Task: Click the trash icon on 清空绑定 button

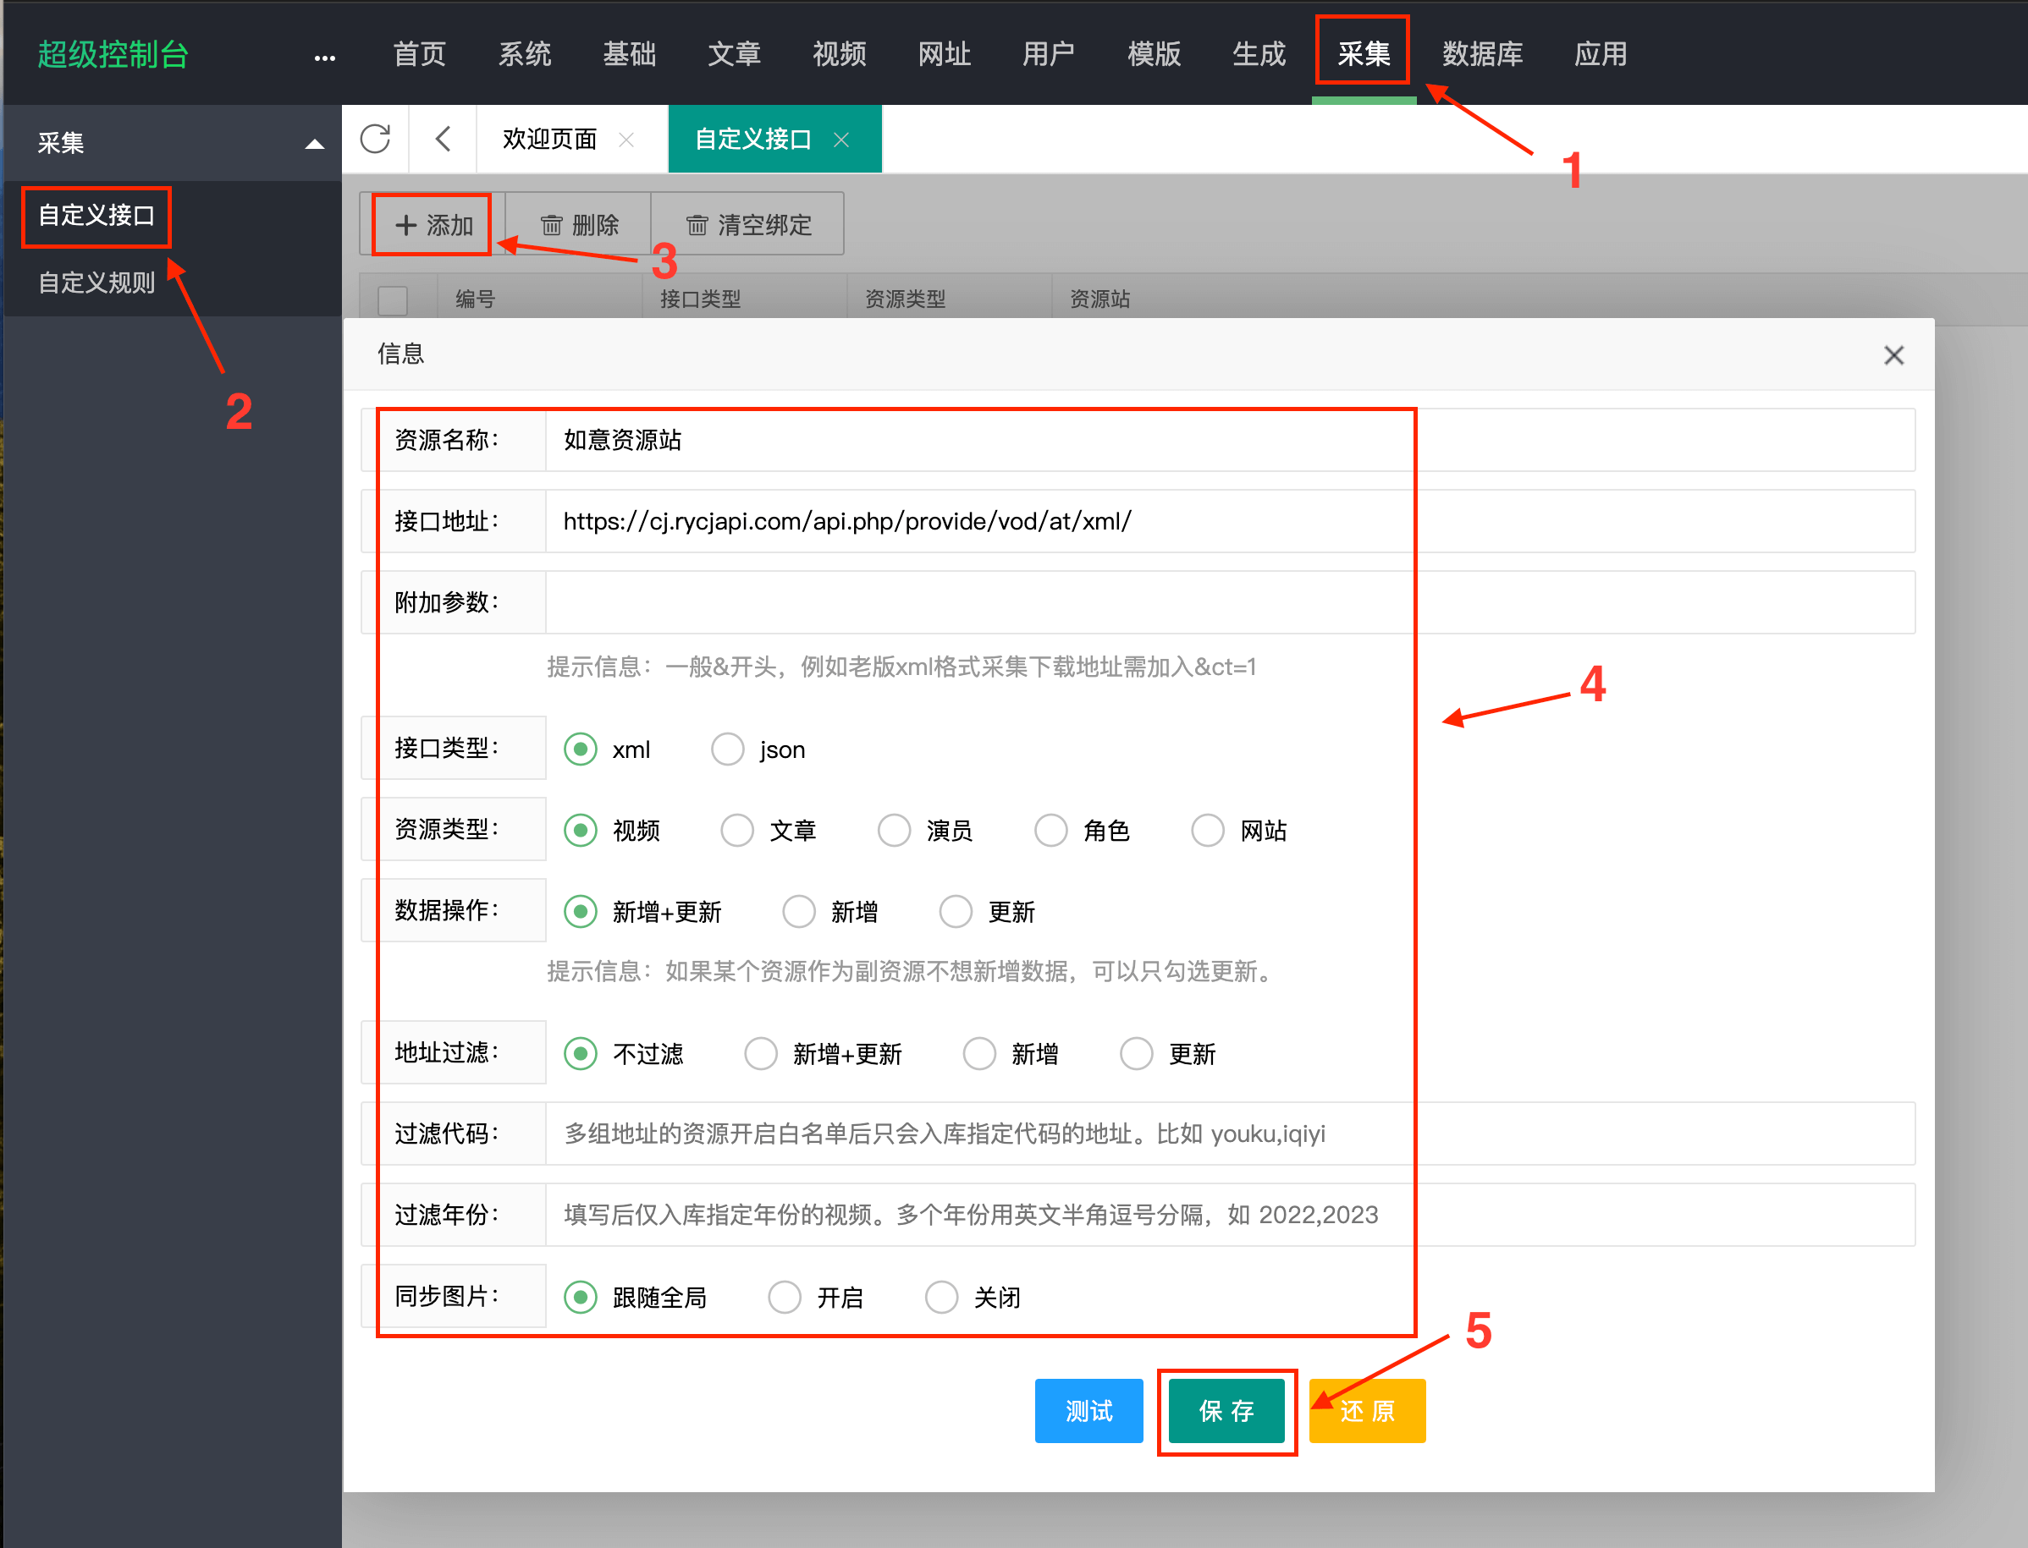Action: tap(697, 224)
